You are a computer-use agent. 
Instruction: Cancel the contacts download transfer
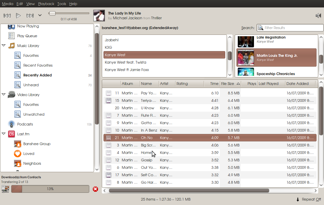95,189
